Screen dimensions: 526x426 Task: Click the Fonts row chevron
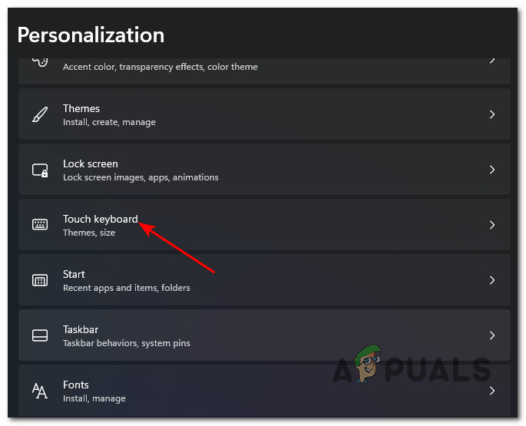click(492, 391)
